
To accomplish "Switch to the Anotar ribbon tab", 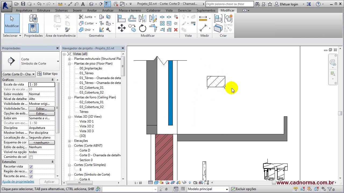I will click(x=92, y=10).
